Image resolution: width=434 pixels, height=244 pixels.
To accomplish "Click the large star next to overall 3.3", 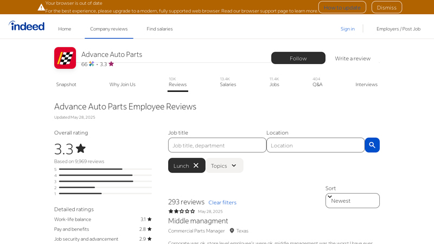I will pos(81,148).
